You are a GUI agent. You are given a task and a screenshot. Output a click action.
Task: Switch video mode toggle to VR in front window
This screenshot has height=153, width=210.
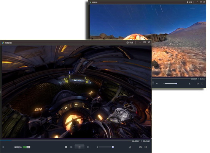(x=24, y=147)
